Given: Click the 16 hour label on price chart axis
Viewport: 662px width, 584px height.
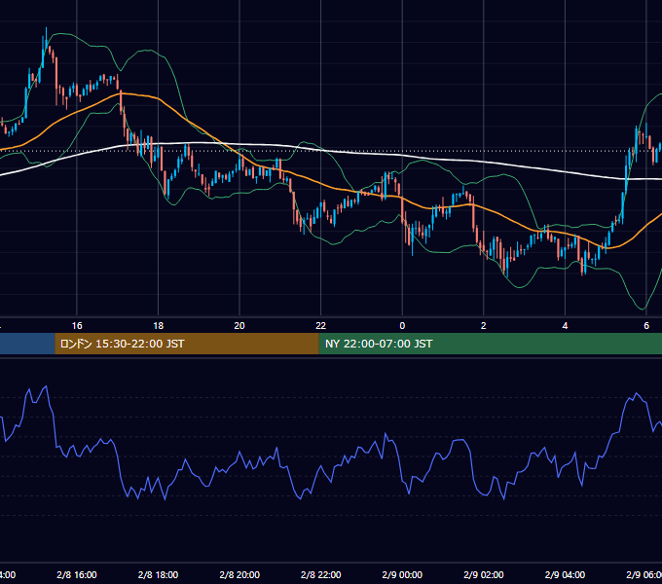Looking at the screenshot, I should (77, 325).
